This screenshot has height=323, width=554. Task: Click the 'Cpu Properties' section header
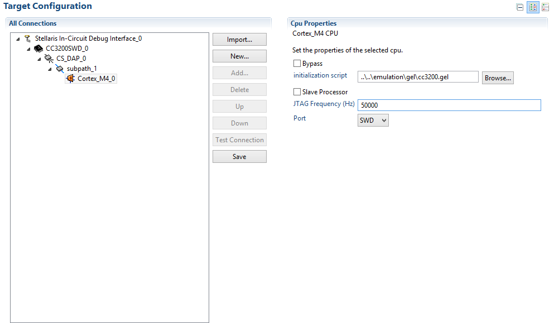314,23
